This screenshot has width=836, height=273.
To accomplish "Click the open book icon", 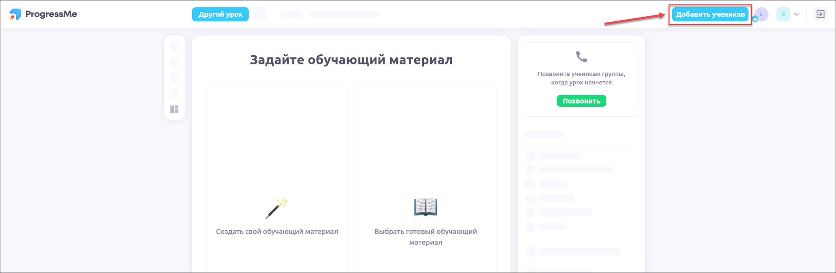I will (425, 207).
